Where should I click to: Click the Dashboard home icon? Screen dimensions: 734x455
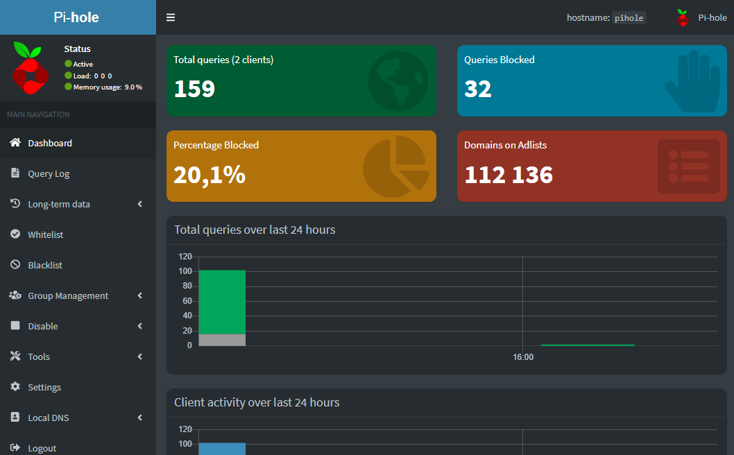point(15,142)
